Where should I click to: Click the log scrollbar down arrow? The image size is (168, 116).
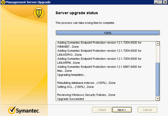(x=158, y=99)
